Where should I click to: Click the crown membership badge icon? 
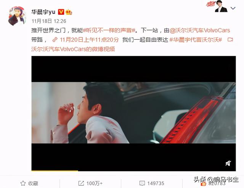pyautogui.click(x=69, y=12)
